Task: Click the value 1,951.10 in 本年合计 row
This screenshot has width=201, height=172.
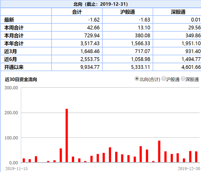Action: (191, 44)
